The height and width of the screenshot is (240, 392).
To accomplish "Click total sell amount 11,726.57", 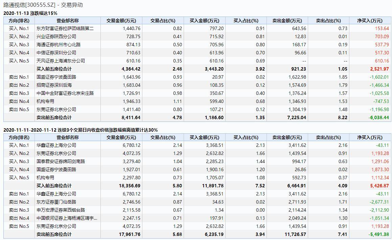I will coord(296,234).
